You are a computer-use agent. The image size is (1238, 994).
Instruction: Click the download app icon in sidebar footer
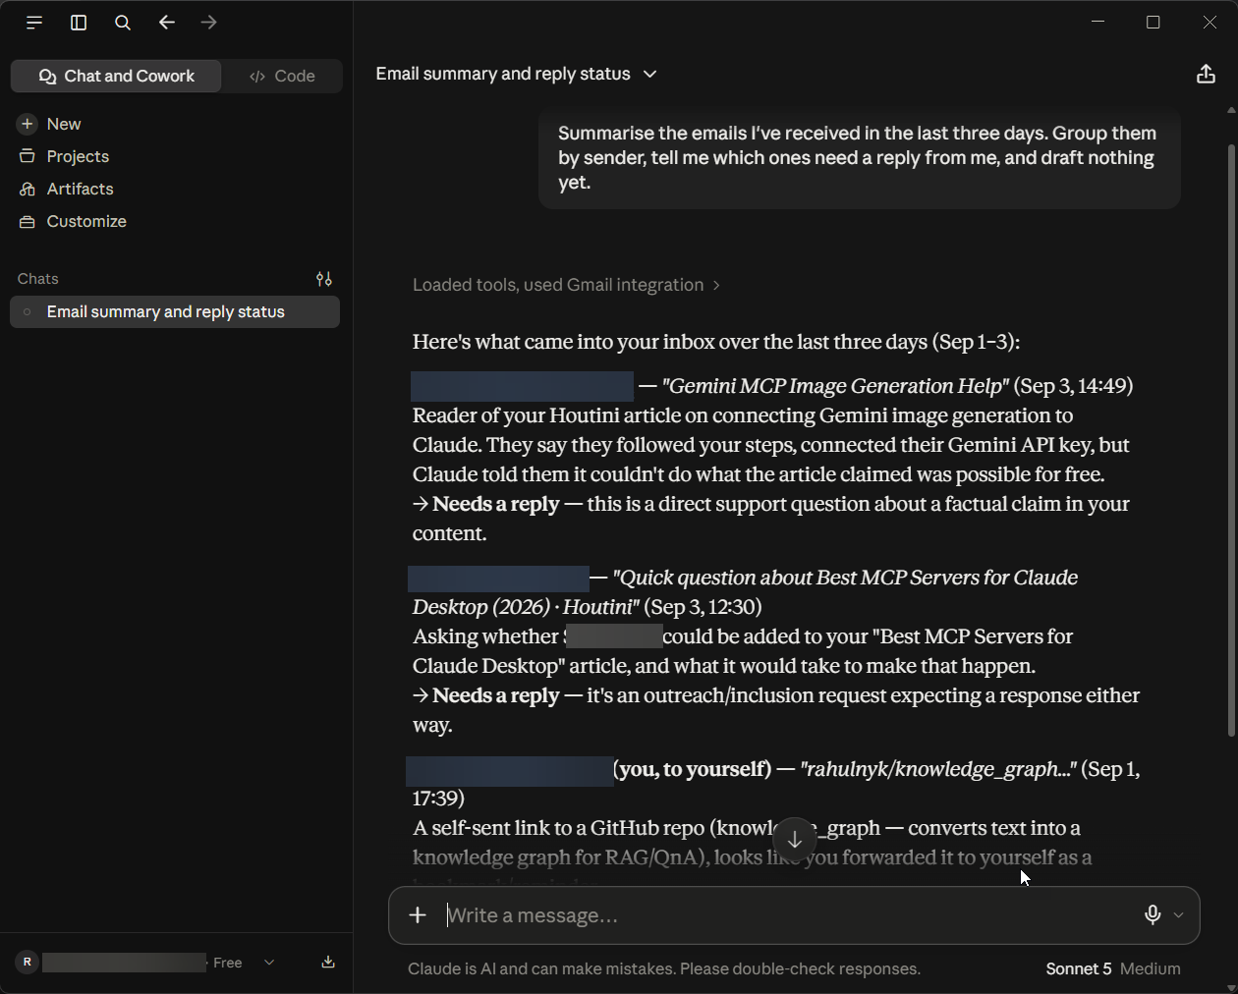click(x=328, y=963)
